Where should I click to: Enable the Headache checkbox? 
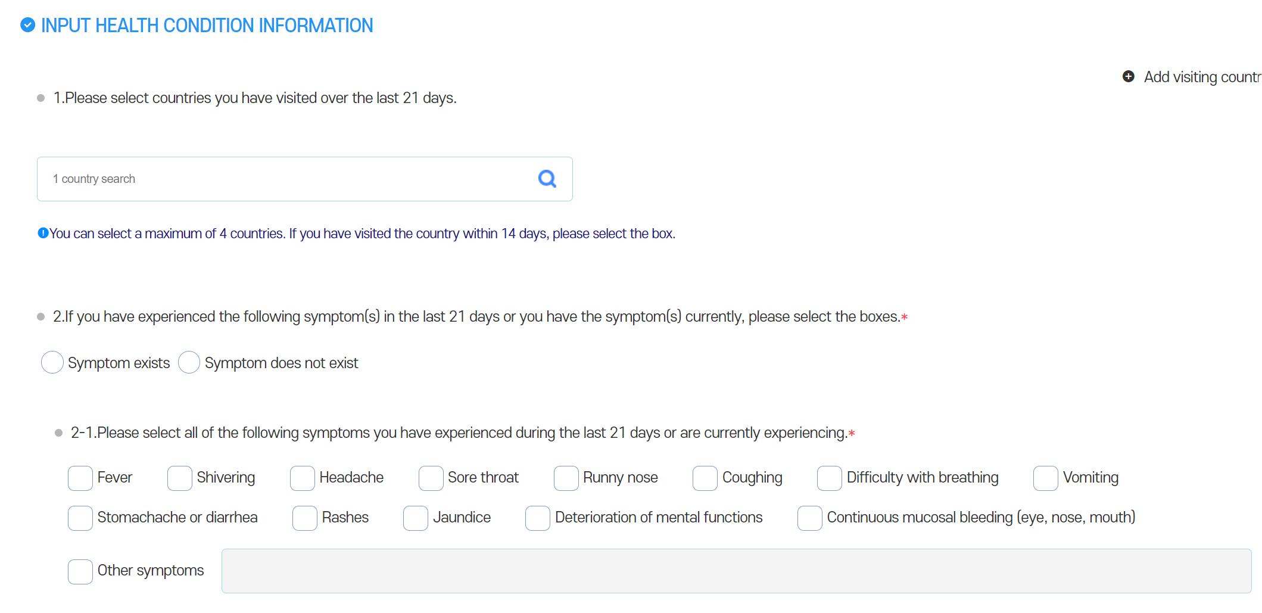[303, 478]
